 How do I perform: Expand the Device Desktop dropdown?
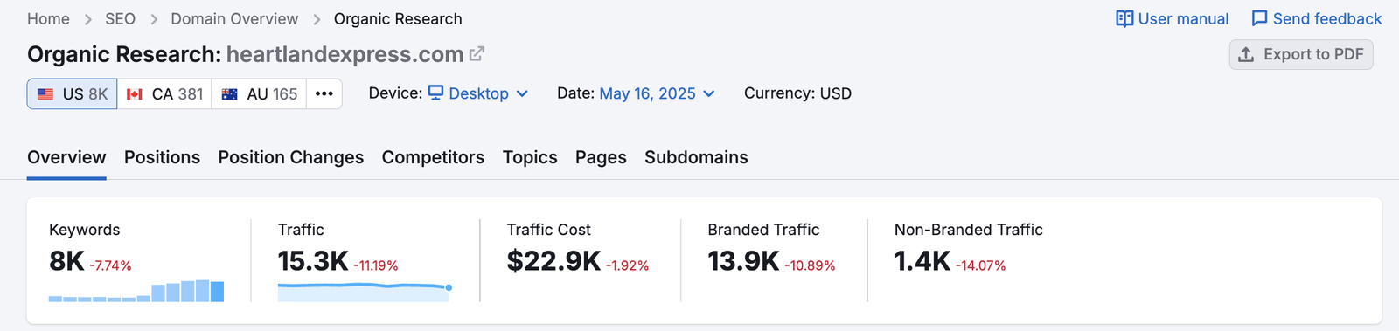coord(477,93)
